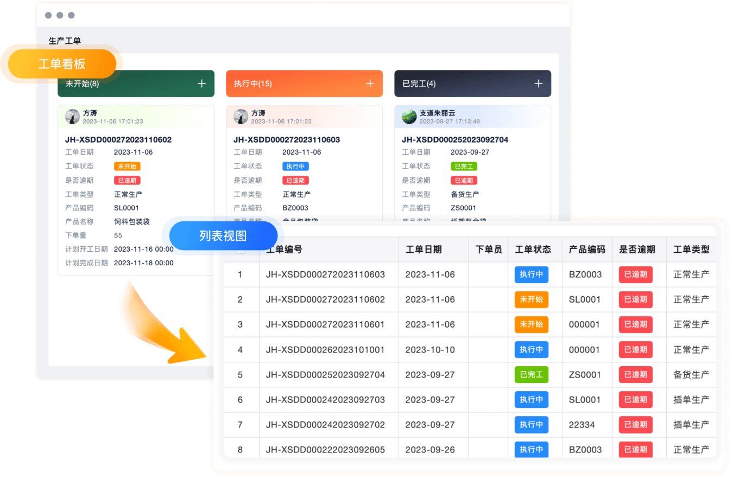Viewport: 733px width, 479px height.
Task: Click red 已逾期 tag in table row 5
Action: coord(635,375)
